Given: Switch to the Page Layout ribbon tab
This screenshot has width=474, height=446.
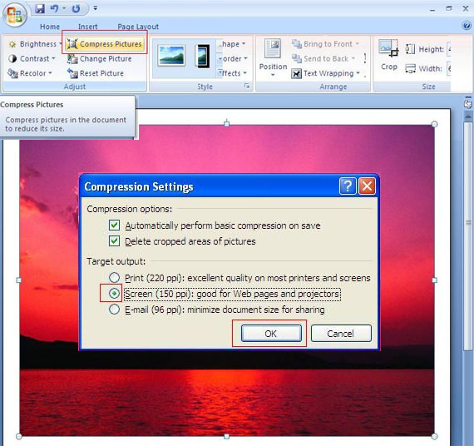Looking at the screenshot, I should pyautogui.click(x=138, y=27).
